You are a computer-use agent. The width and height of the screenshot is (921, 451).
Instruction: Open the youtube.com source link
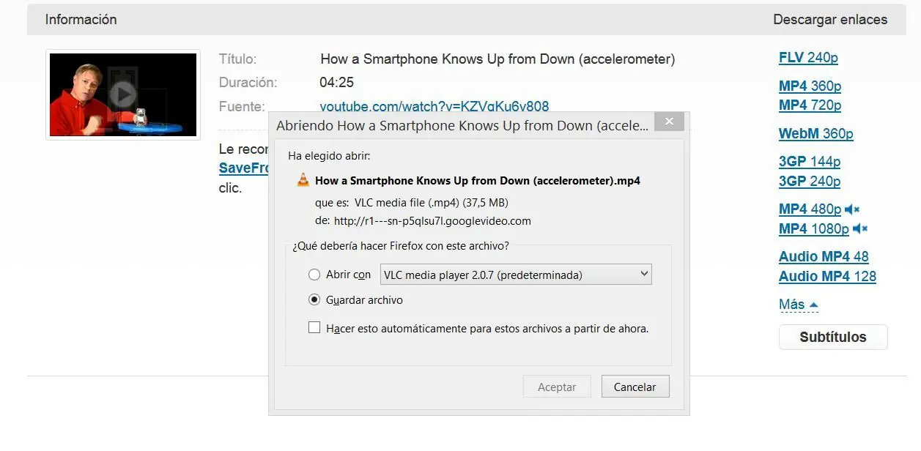click(x=434, y=107)
